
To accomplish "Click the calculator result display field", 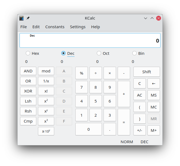I will coord(90,40).
